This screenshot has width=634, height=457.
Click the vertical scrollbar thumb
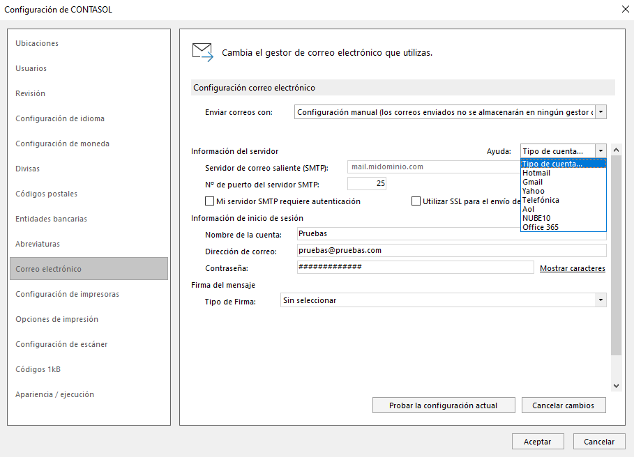[x=616, y=255]
